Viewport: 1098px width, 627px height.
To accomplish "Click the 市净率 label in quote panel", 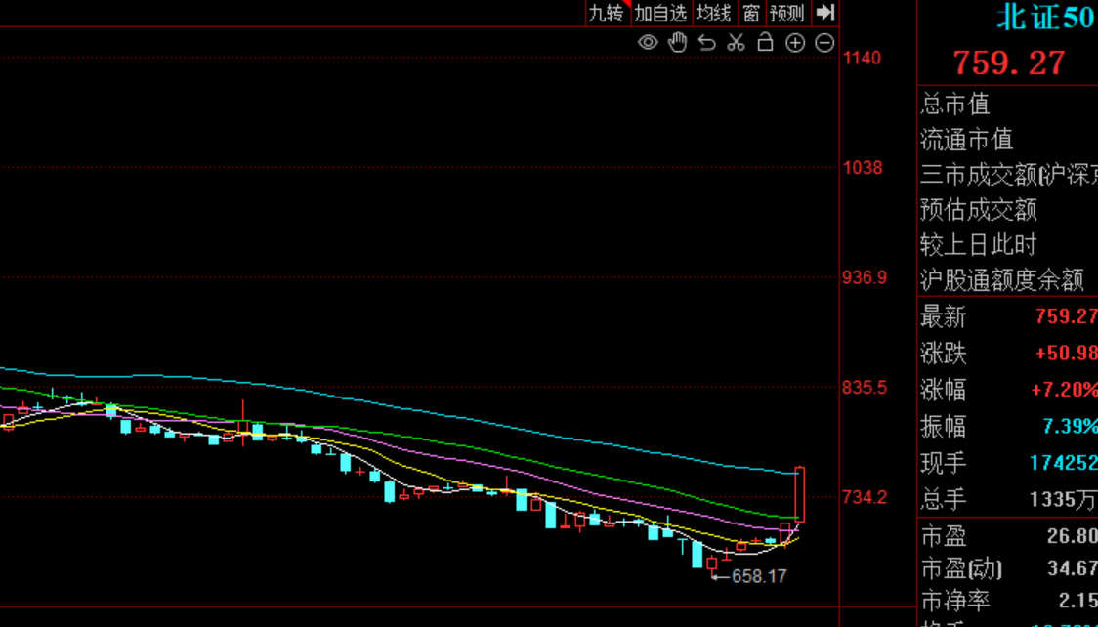I will click(x=955, y=601).
